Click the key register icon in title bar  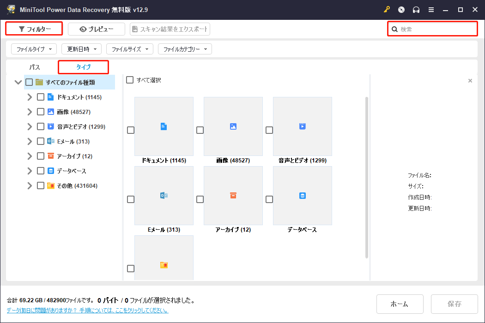[387, 10]
